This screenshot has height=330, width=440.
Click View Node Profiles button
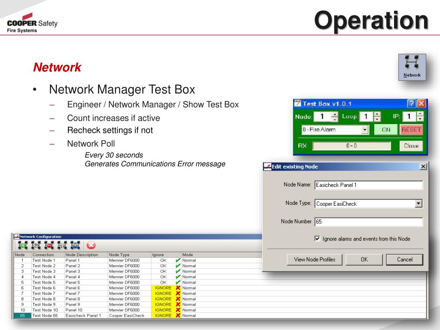coord(315,260)
